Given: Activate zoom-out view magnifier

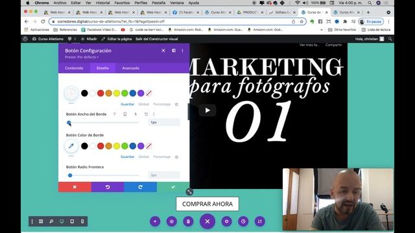Looking at the screenshot, I should [x=51, y=221].
